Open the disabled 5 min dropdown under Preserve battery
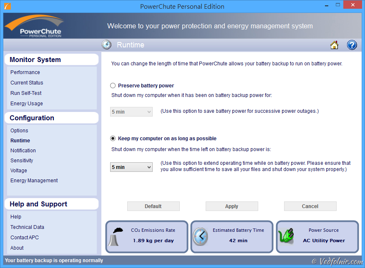 [x=131, y=112]
